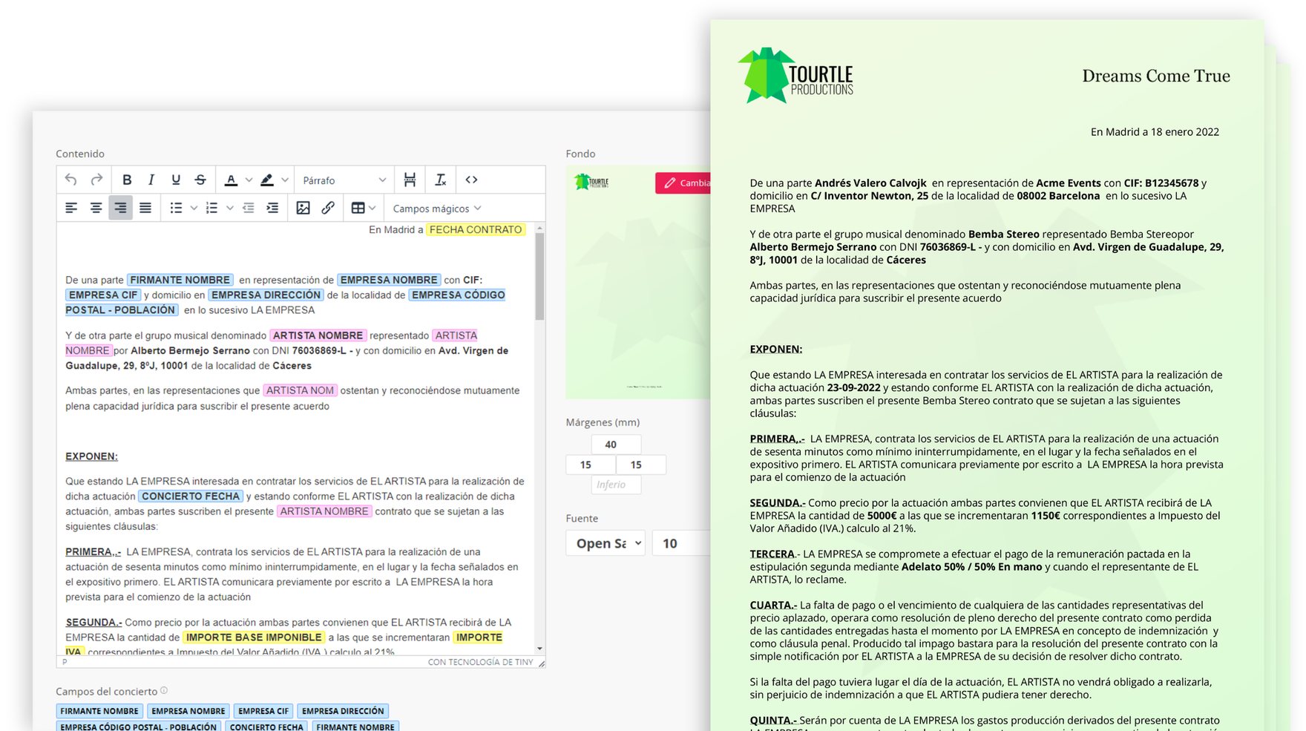Screen dimensions: 1306x731
Task: Undo the last edit in the editor
Action: [71, 180]
